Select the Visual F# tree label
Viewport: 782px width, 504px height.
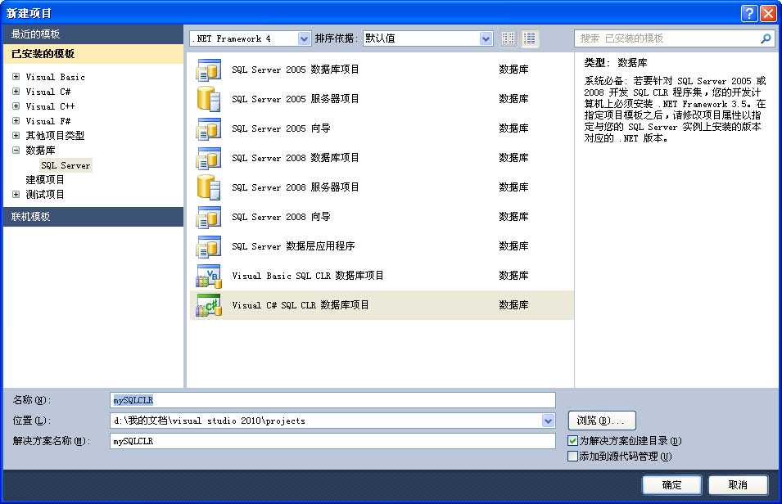(x=47, y=121)
